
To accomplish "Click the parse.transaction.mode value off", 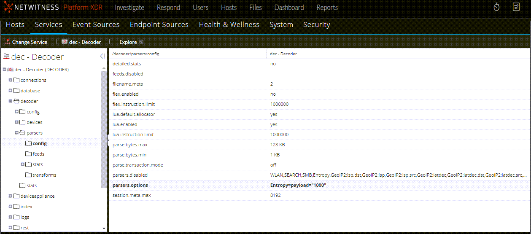I will [273, 165].
